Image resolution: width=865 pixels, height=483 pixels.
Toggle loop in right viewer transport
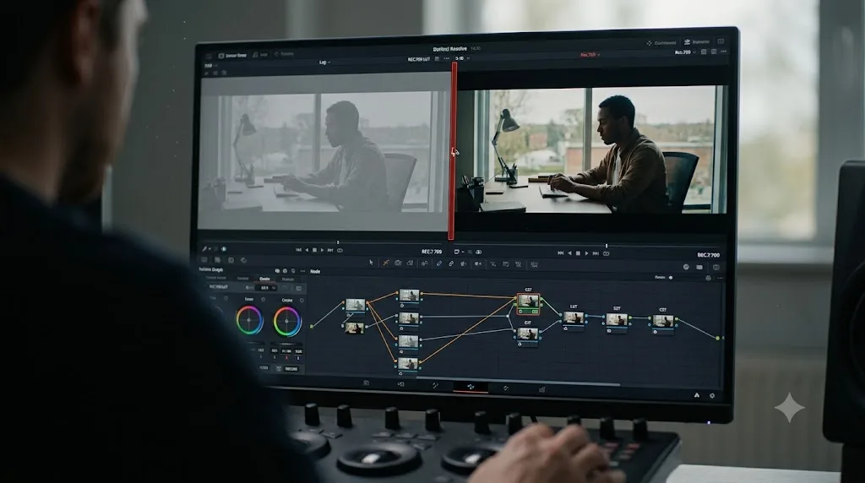[x=606, y=253]
